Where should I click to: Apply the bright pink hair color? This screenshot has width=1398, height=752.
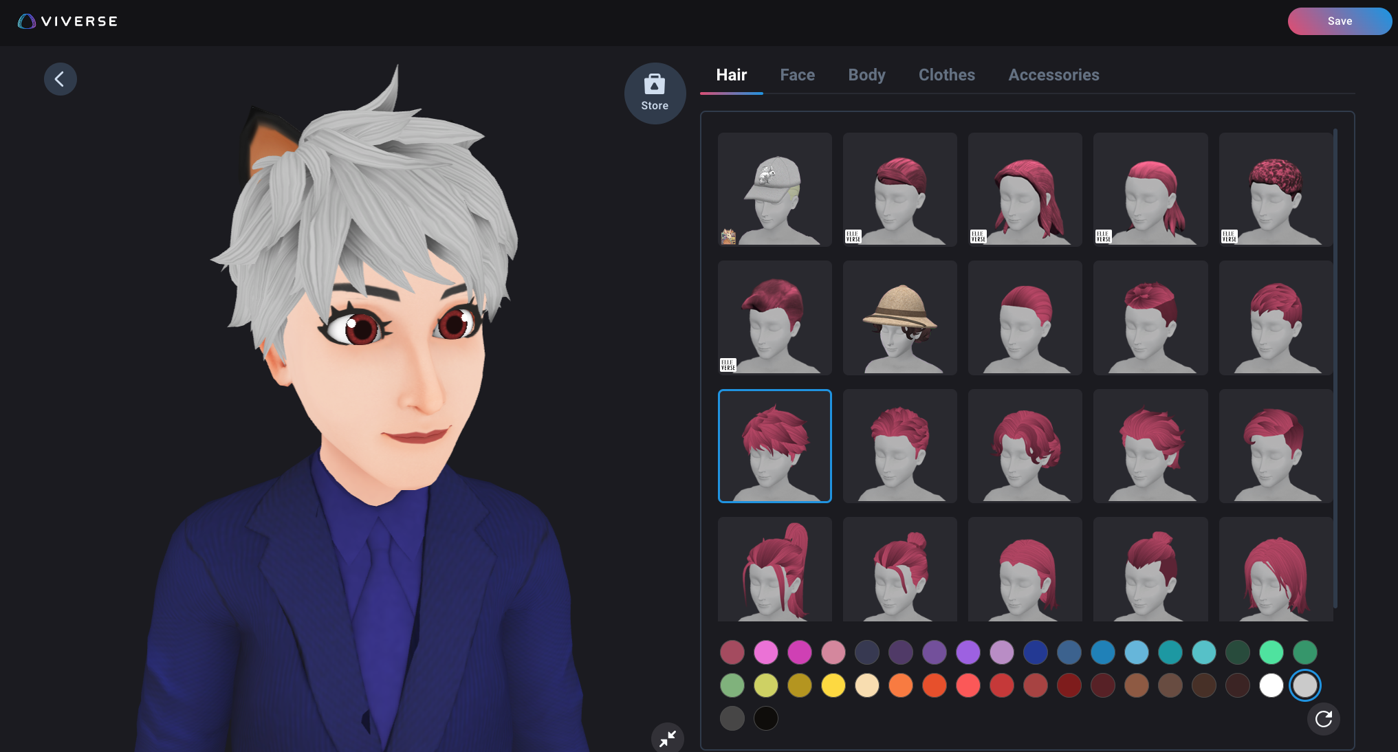[x=765, y=652]
